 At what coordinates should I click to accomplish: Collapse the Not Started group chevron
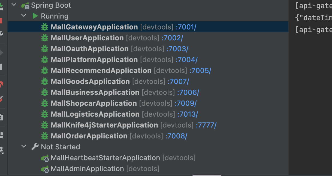23,146
